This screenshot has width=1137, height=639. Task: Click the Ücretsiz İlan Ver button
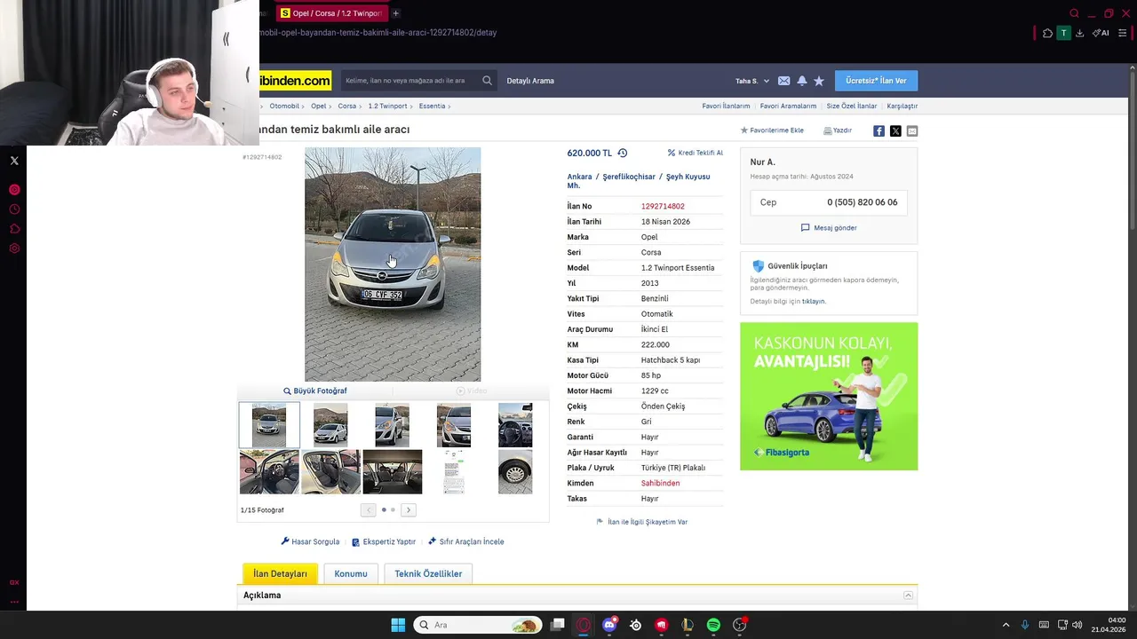876,81
